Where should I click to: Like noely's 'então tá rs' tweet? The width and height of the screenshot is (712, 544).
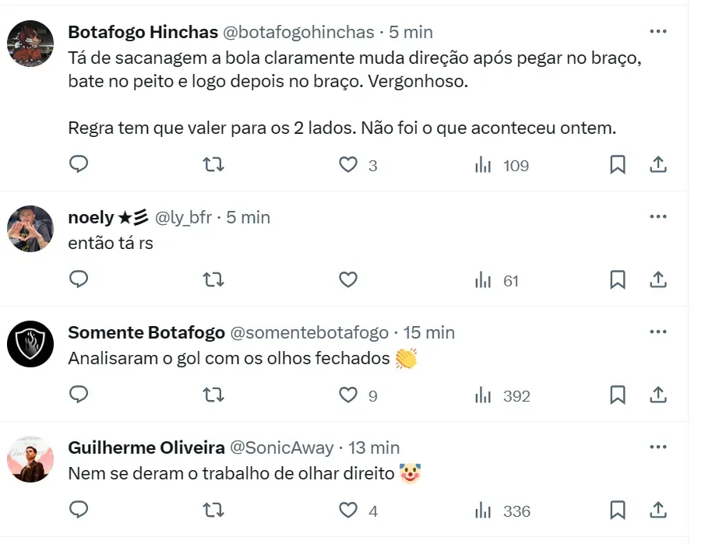click(x=348, y=280)
